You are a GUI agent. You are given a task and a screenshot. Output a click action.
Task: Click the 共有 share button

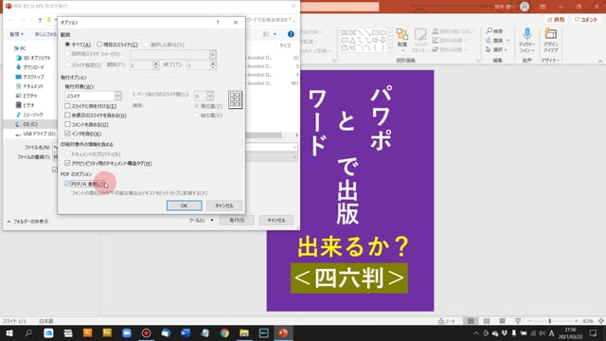pyautogui.click(x=556, y=20)
